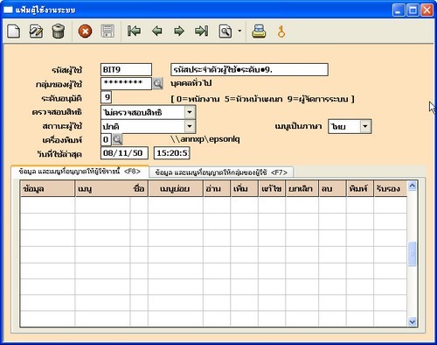Switch to the user group permissions <F7> tab
Screen dimensions: 437x345
pyautogui.click(x=221, y=172)
